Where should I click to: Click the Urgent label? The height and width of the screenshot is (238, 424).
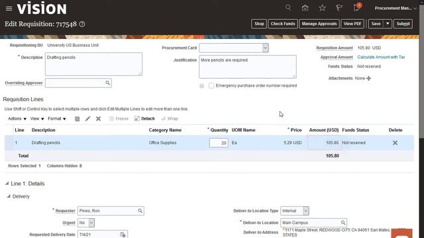click(69, 223)
